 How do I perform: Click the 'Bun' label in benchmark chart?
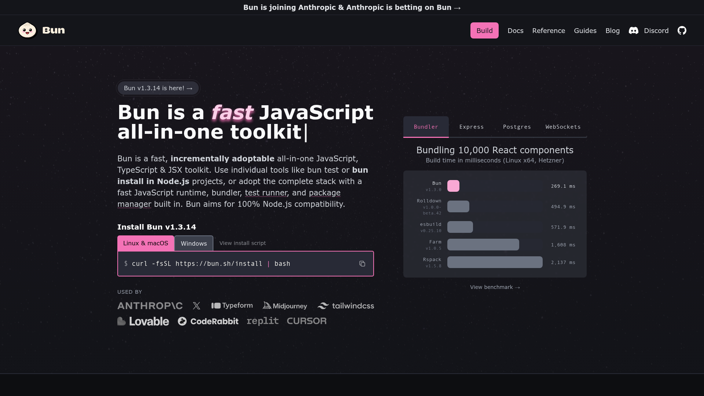tap(437, 183)
